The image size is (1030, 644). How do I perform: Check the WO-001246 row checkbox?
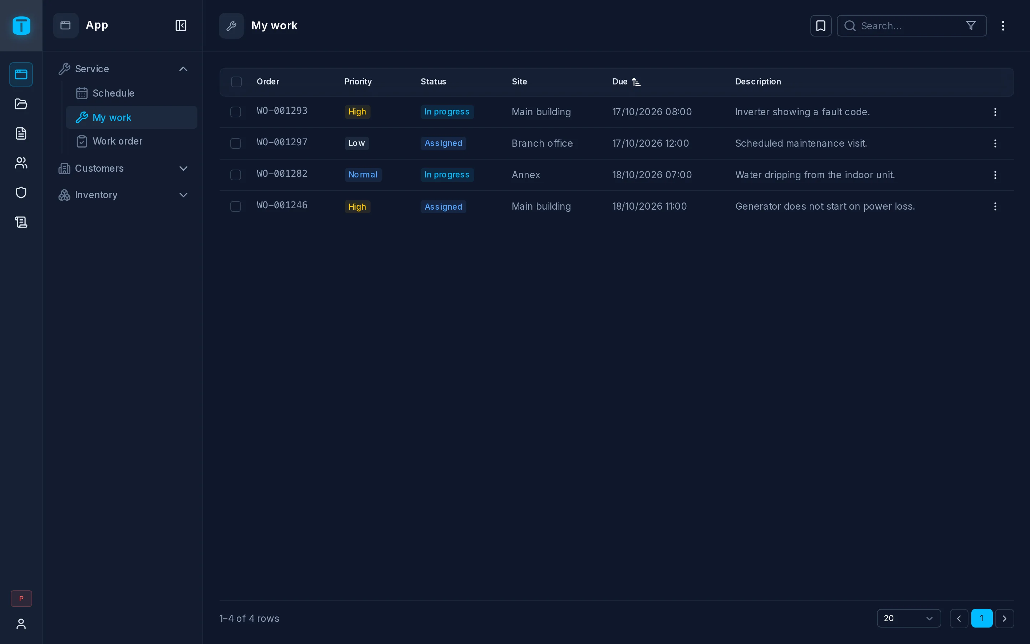coord(235,206)
